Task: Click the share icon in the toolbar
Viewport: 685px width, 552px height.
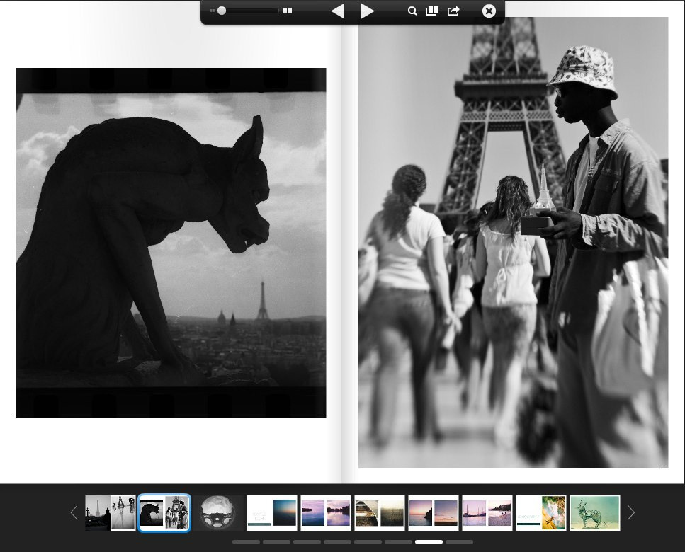Action: coord(453,11)
